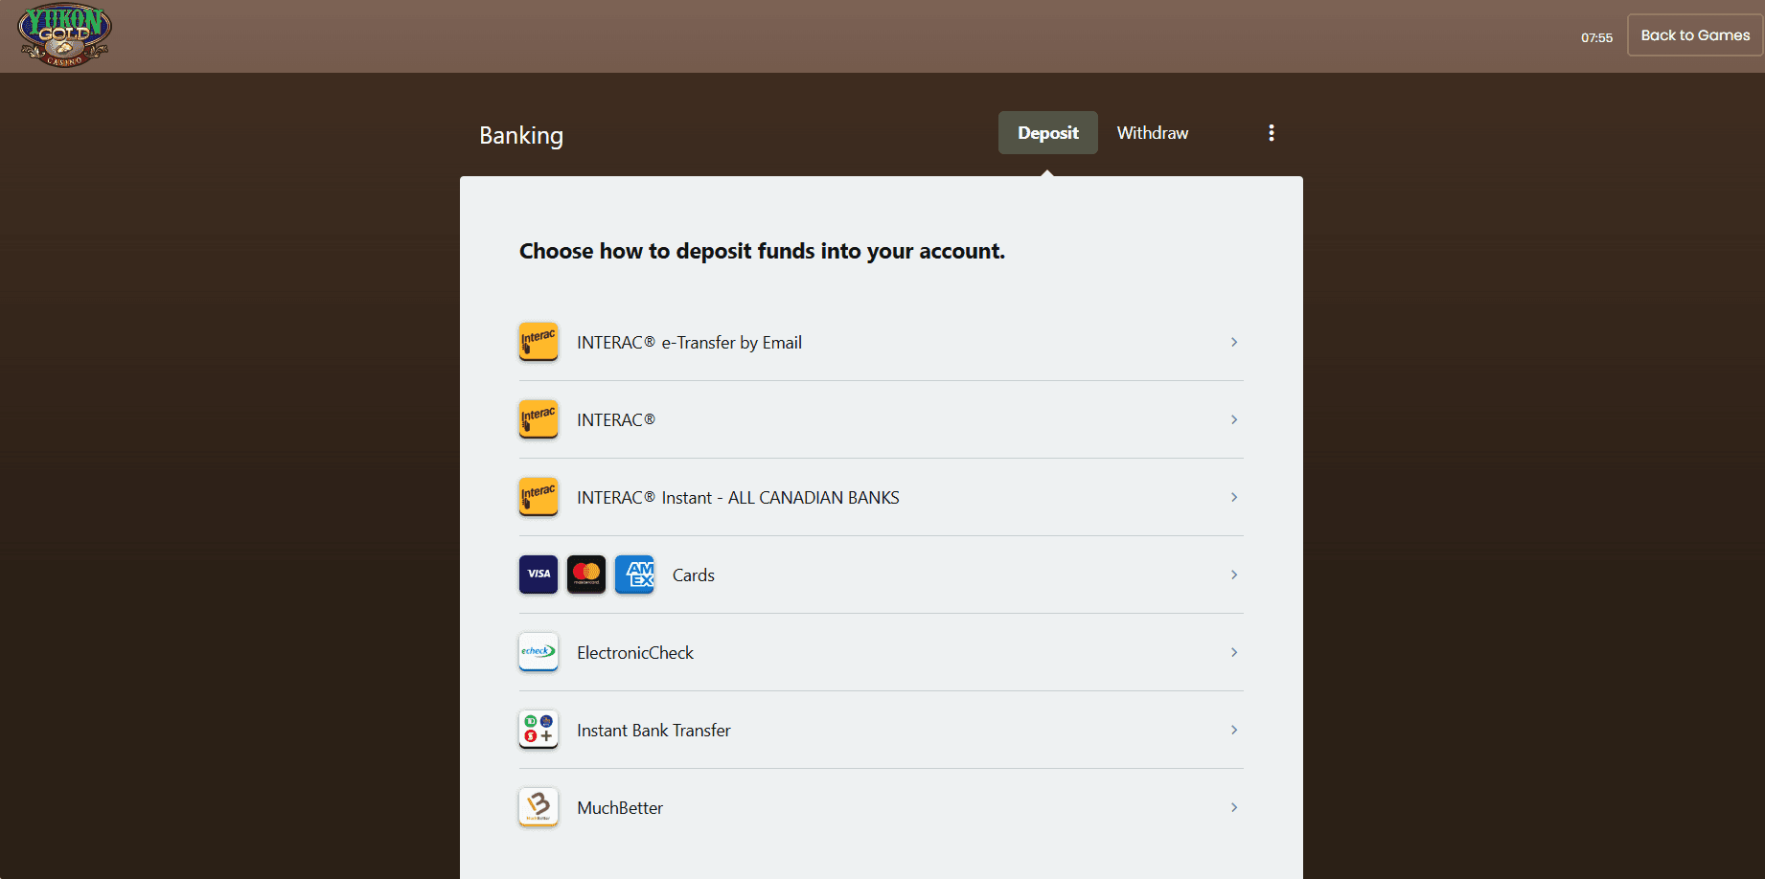Choose INTERAC Instant - ALL CANADIAN BANKS

tap(738, 498)
